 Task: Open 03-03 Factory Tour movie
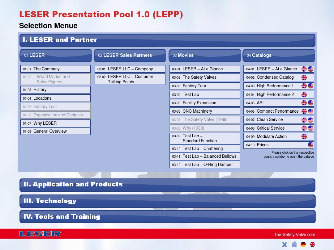coord(204,86)
